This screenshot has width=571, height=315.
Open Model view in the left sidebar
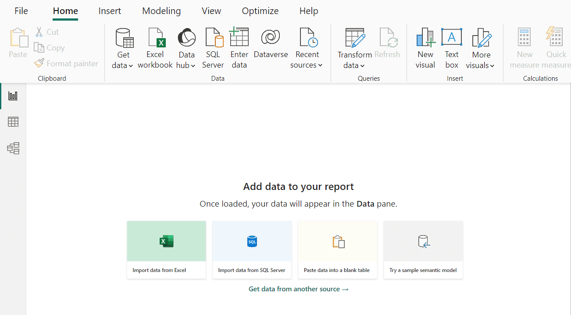coord(13,148)
